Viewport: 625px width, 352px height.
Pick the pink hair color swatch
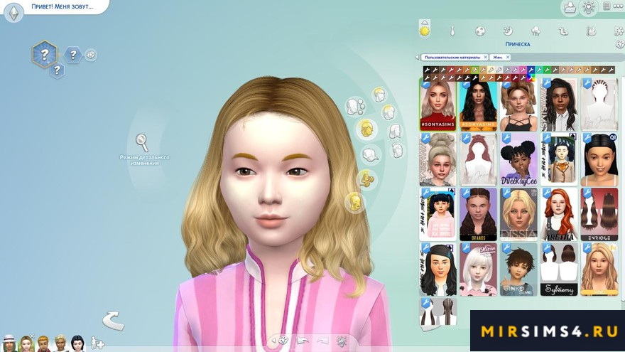click(x=523, y=70)
